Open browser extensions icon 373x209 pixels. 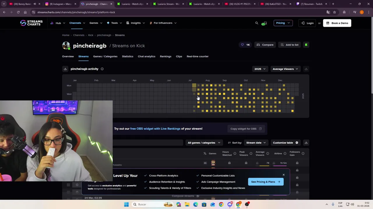tap(344, 12)
